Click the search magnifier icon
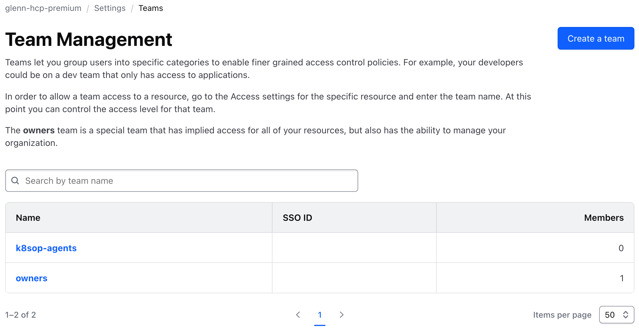 (x=15, y=181)
